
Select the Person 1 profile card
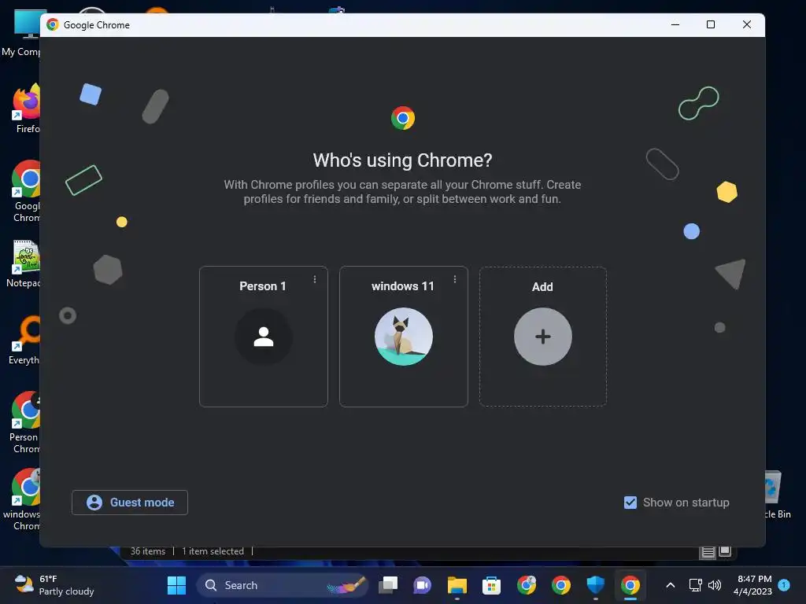[263, 337]
